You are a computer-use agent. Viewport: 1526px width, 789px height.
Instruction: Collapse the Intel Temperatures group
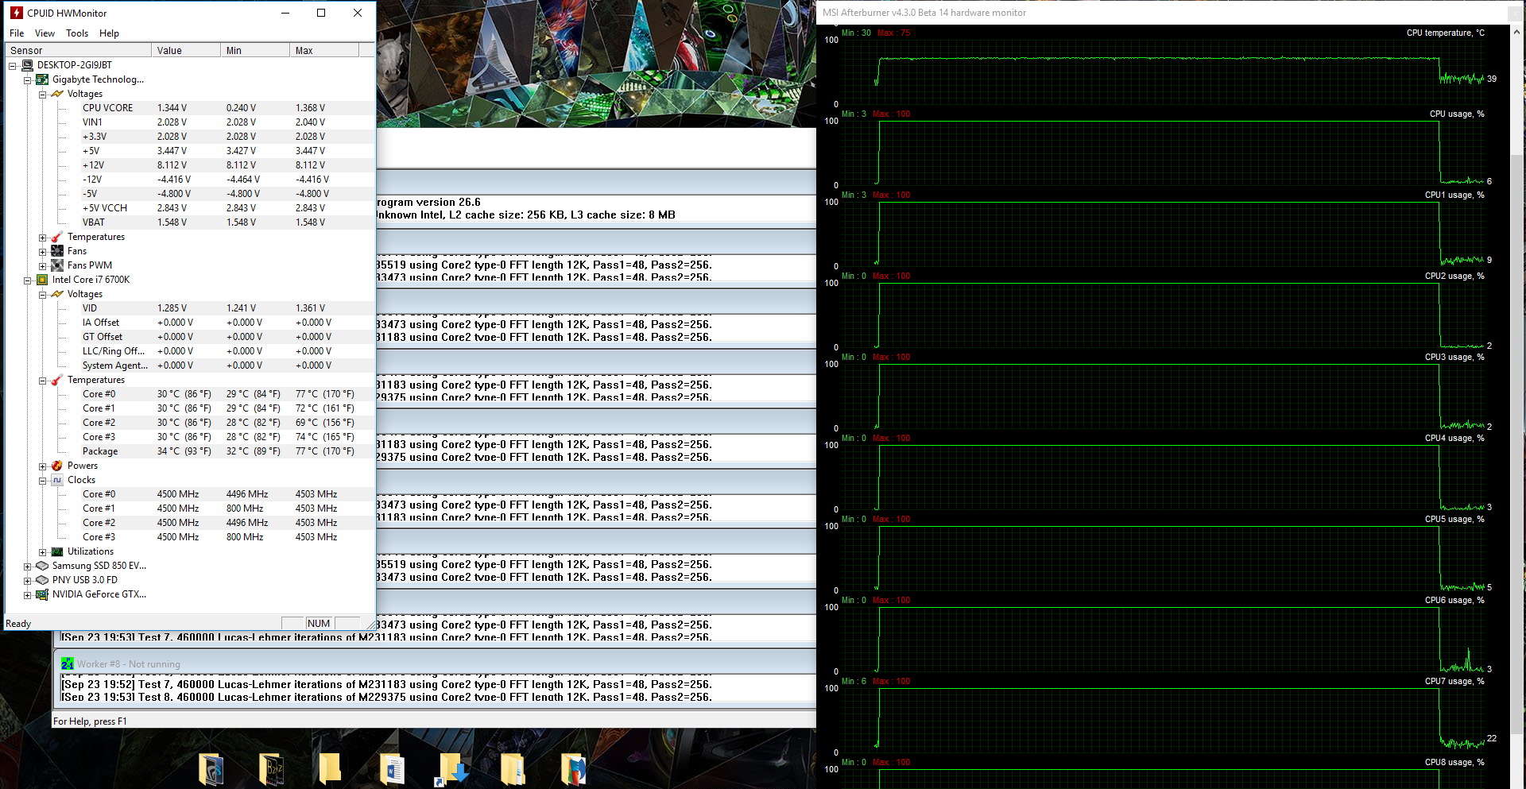pyautogui.click(x=43, y=380)
